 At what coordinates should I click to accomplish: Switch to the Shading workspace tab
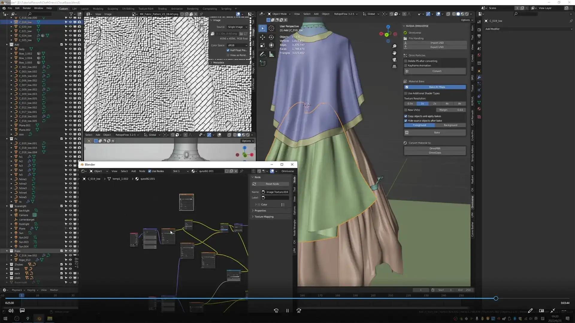(162, 9)
